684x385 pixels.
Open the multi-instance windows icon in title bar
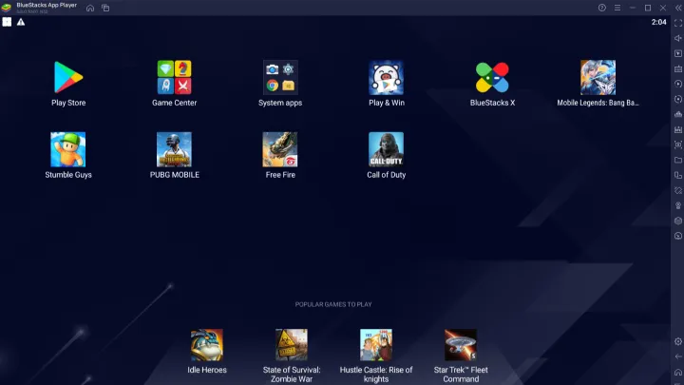coord(105,8)
